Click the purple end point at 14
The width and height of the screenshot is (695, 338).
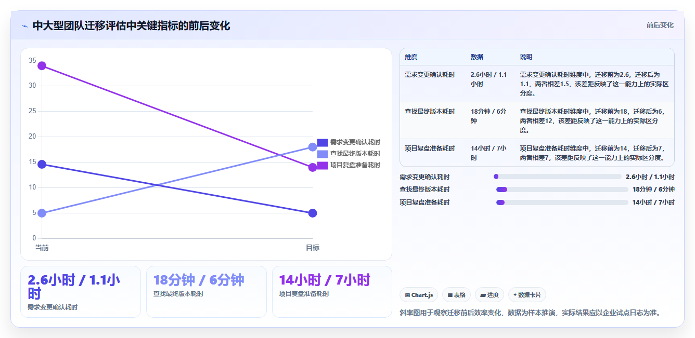tap(313, 167)
